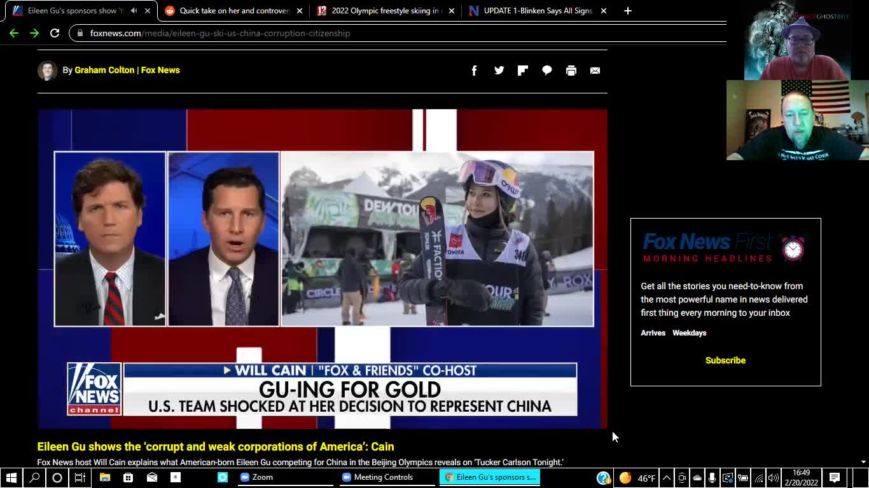The image size is (869, 488).
Task: Open the battery status tray icon
Action: pyautogui.click(x=743, y=478)
